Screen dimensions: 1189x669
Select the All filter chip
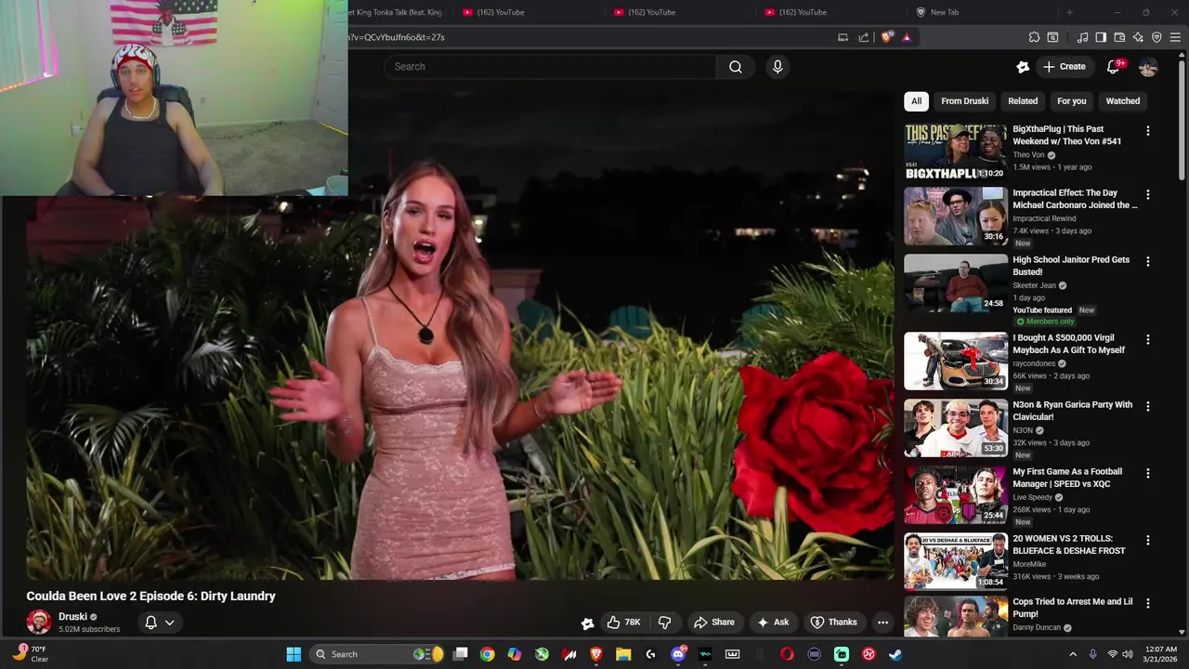(x=916, y=101)
